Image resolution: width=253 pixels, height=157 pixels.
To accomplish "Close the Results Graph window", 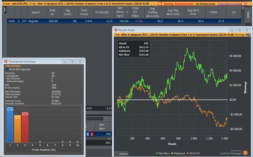I will (247, 30).
